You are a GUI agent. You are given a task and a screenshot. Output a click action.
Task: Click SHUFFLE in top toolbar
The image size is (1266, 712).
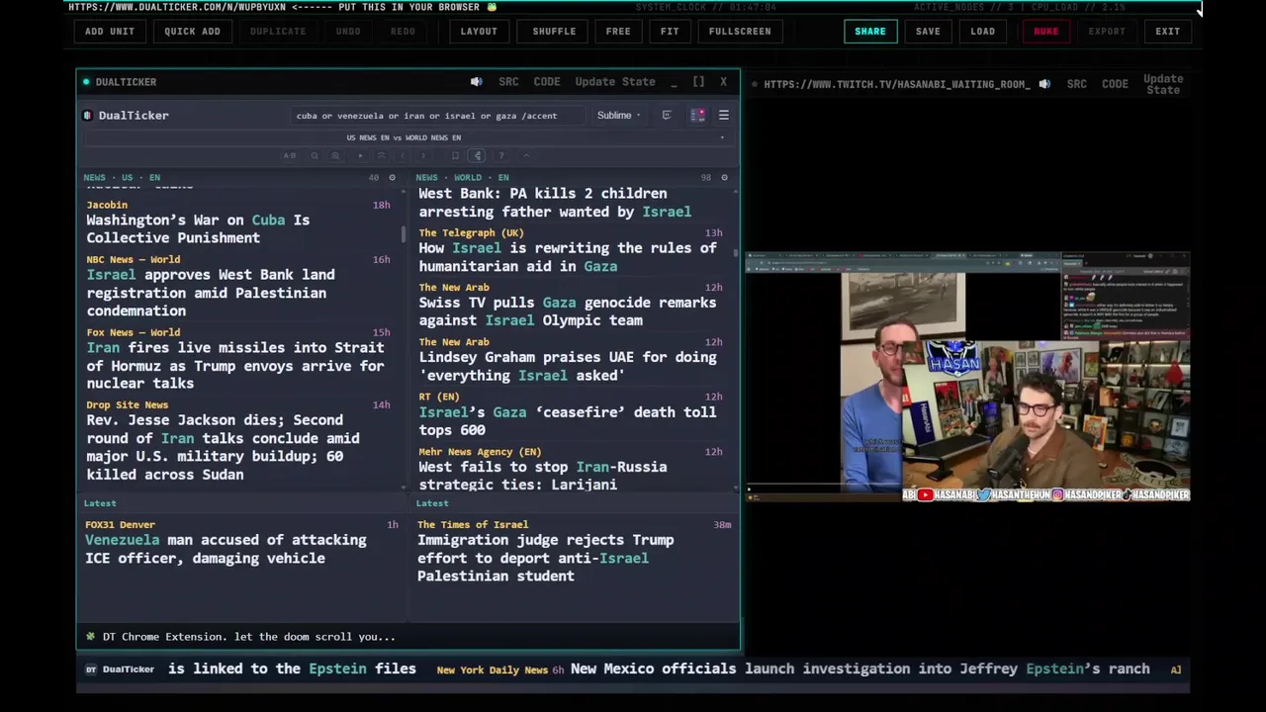tap(554, 32)
